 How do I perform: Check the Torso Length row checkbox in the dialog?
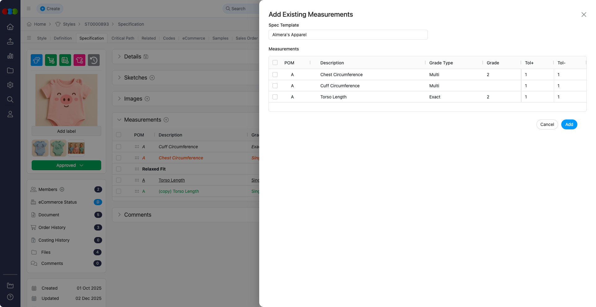[275, 97]
